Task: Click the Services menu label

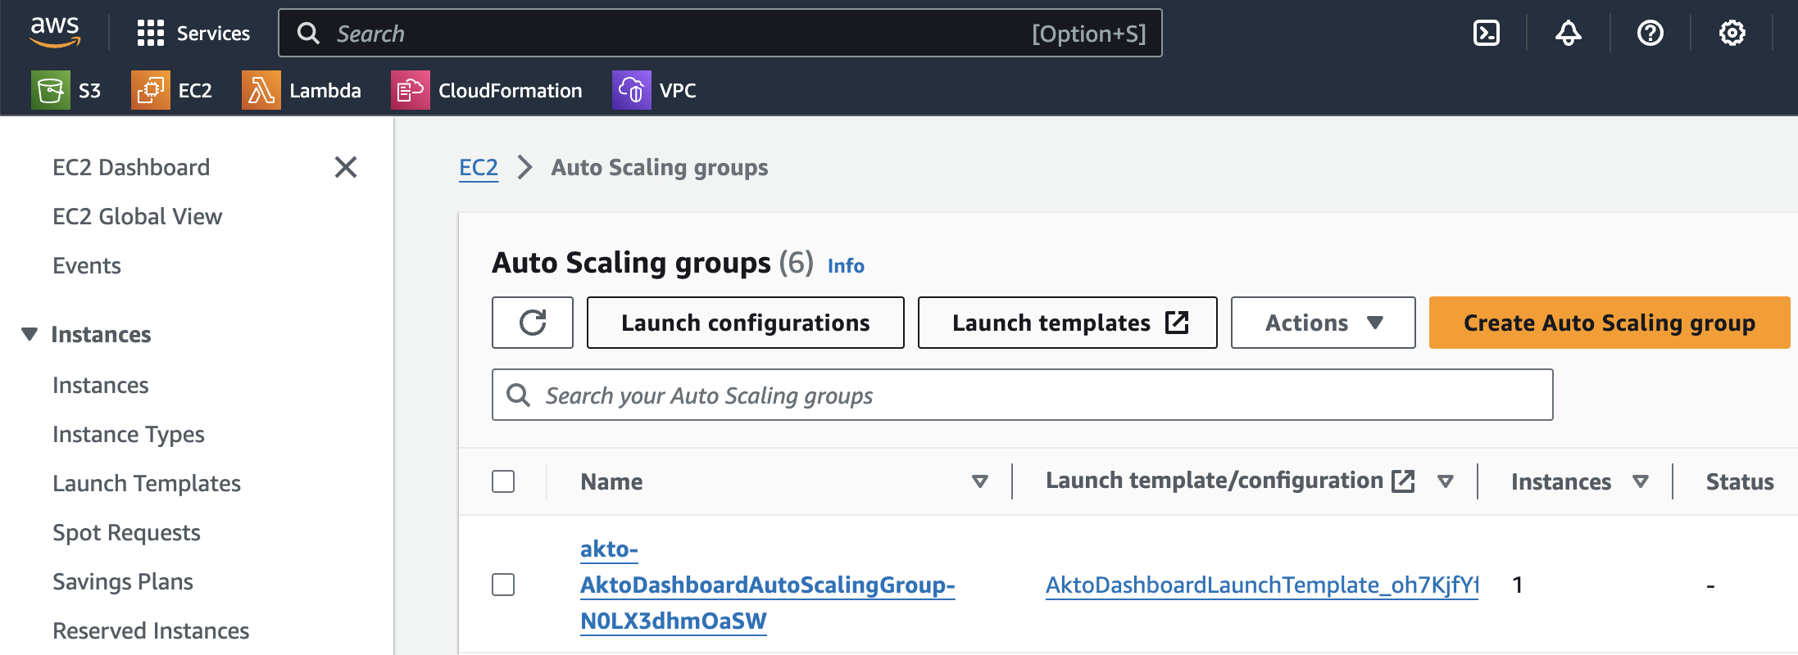Action: pyautogui.click(x=213, y=34)
